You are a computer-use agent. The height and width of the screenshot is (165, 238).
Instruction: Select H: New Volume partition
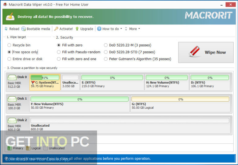coord(167,82)
